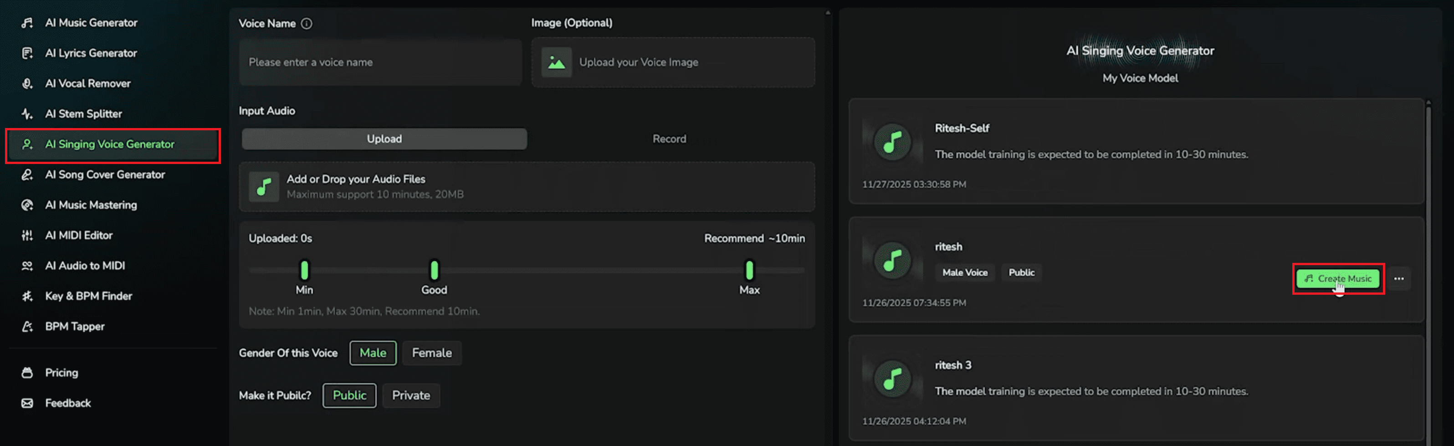Click the AI Audio to MIDI icon
Screen dimensions: 1454x446
tap(26, 266)
